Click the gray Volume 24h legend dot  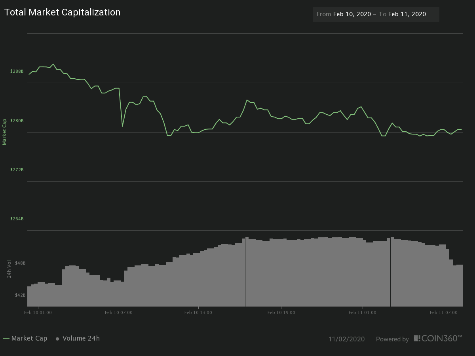(57, 339)
